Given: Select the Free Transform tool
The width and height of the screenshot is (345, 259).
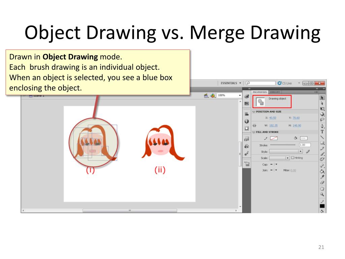Looking at the screenshot, I should point(322,109).
